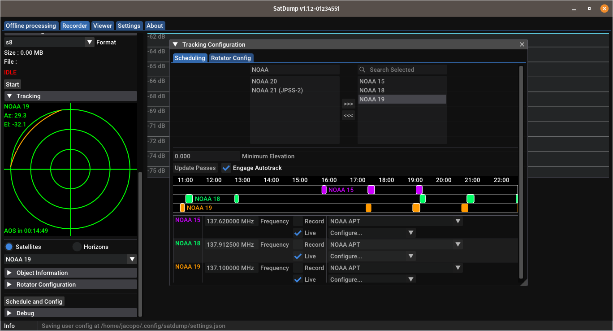The height and width of the screenshot is (331, 613).
Task: Click the NOAA 15 pass at 19:00
Action: pos(419,190)
